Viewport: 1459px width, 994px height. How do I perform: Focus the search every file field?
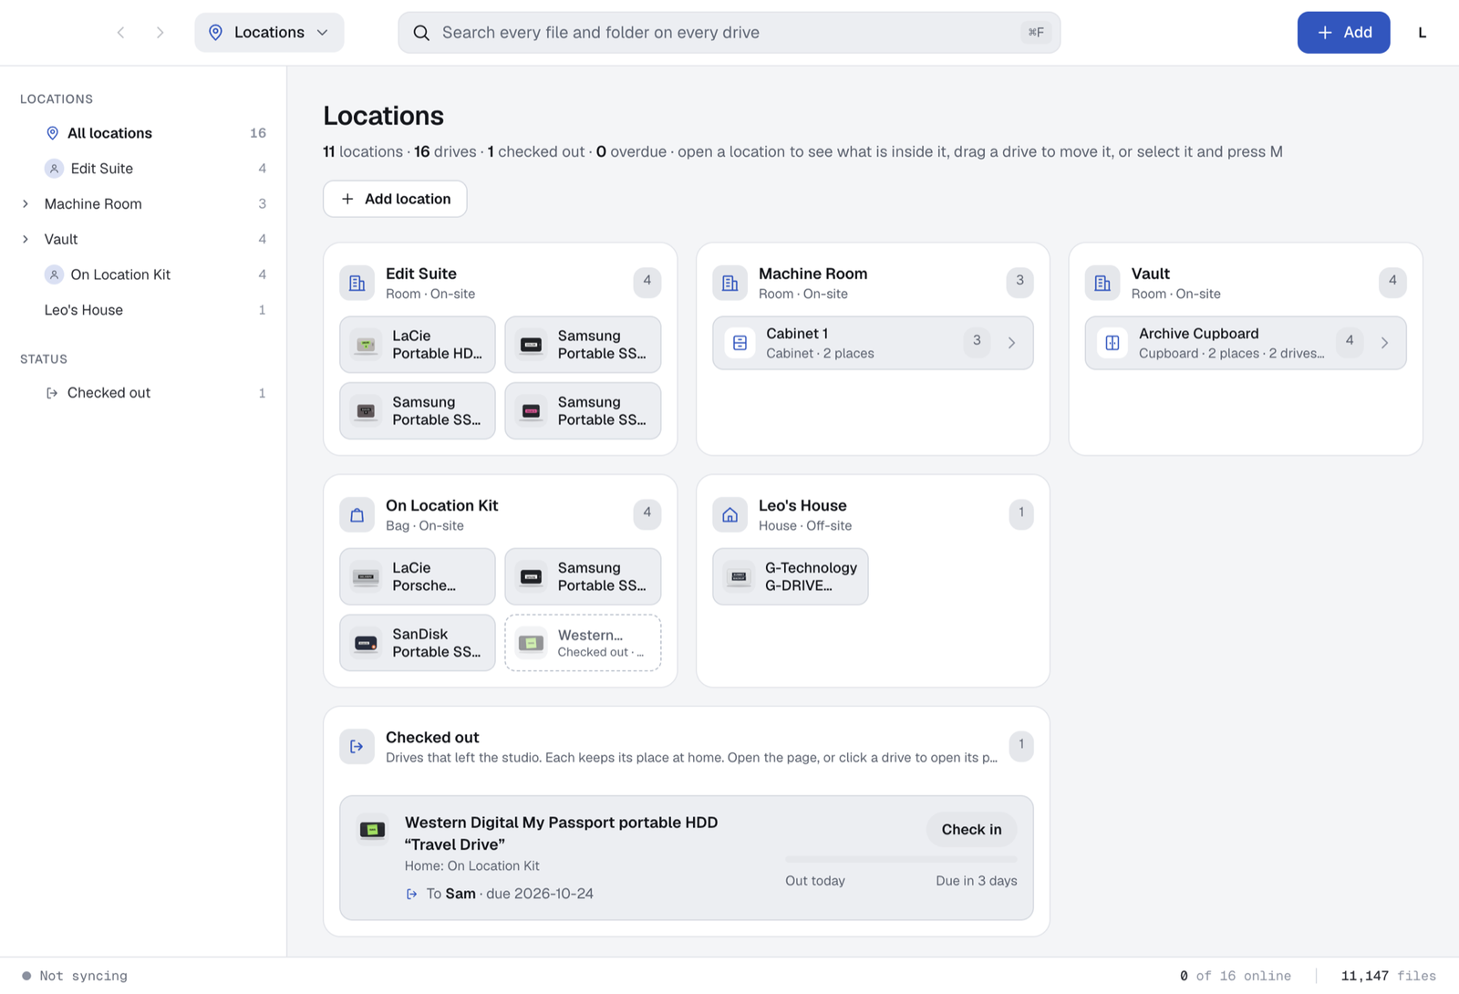pos(729,33)
